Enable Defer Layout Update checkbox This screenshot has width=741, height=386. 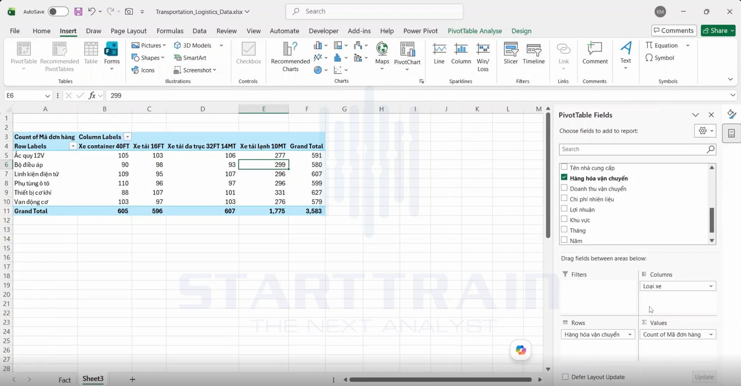coord(565,377)
